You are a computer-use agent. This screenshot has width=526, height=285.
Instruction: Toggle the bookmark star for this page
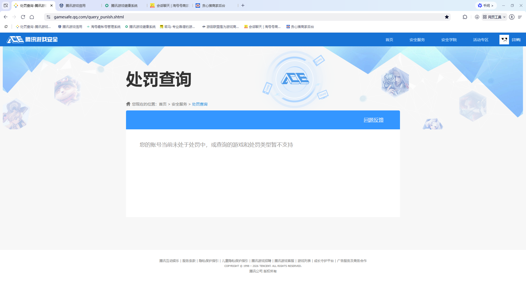[447, 17]
